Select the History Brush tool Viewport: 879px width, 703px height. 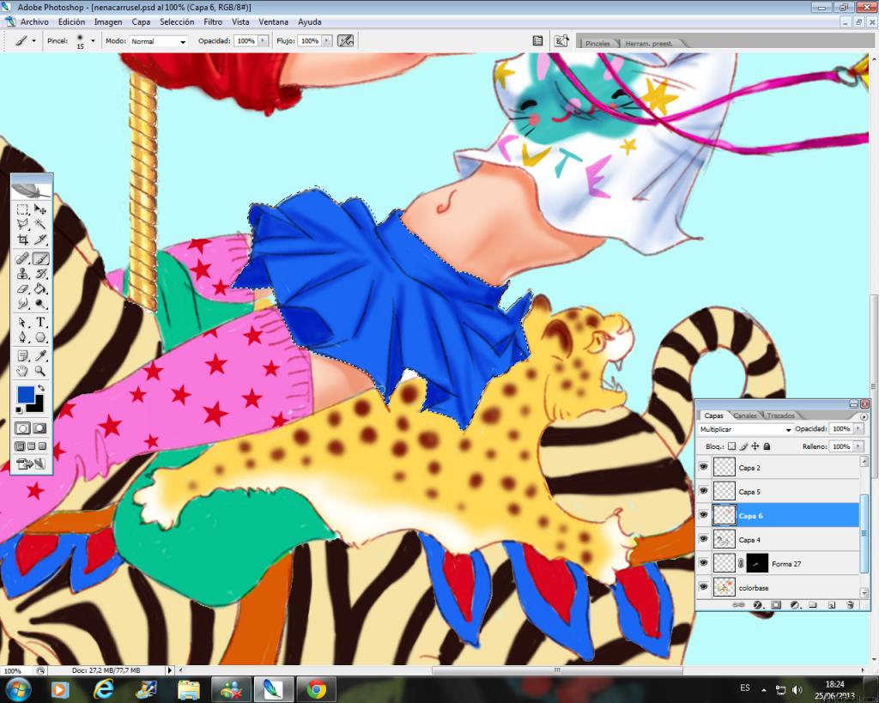[40, 274]
